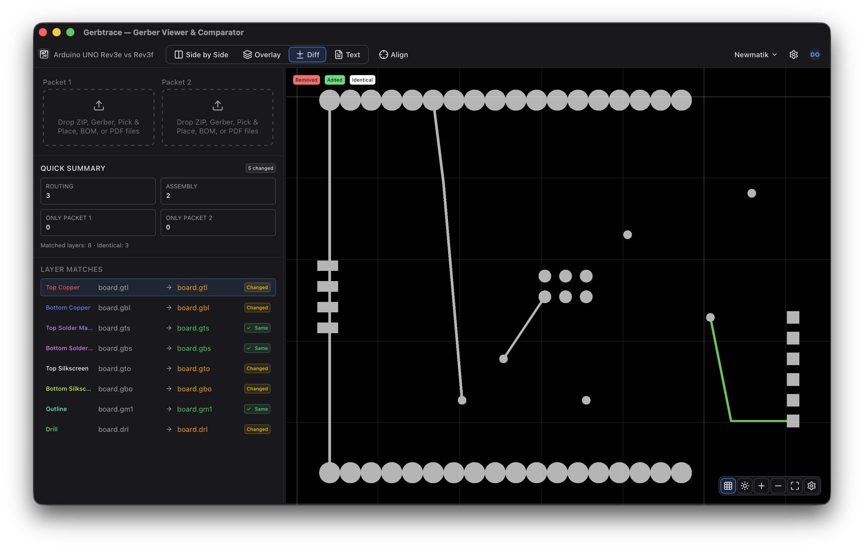Image resolution: width=864 pixels, height=549 pixels.
Task: Click the 'Matched layers: 8 · Identical: 3' text
Action: tap(84, 245)
